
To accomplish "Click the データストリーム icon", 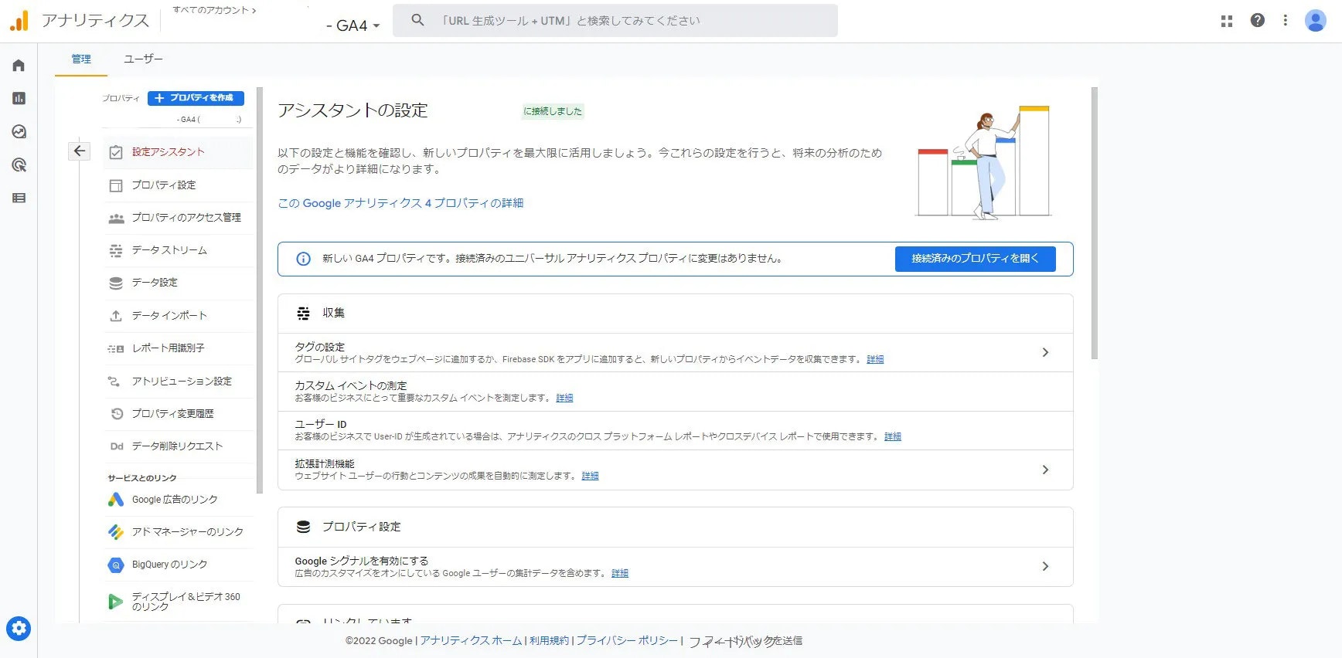I will click(116, 251).
